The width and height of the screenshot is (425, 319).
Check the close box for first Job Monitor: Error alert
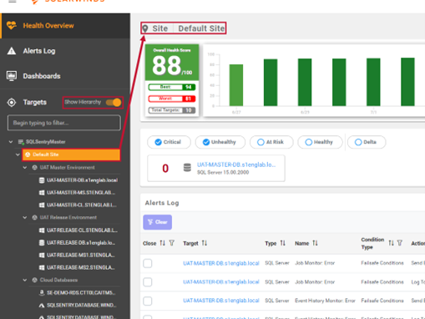click(x=148, y=263)
